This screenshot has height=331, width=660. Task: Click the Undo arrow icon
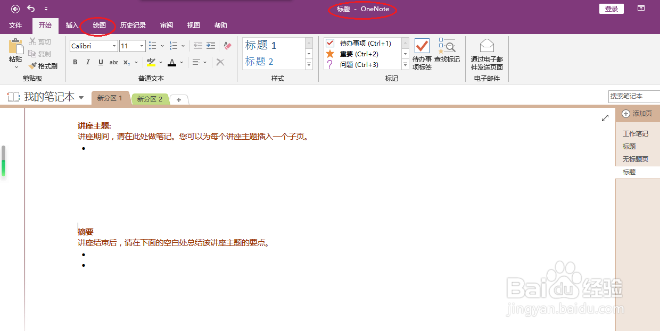click(31, 9)
